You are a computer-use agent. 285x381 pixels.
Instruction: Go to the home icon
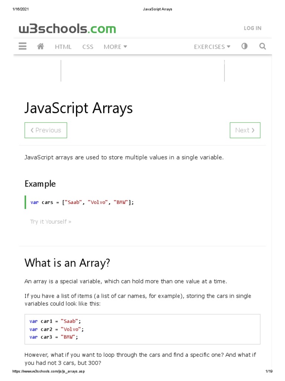tap(40, 46)
